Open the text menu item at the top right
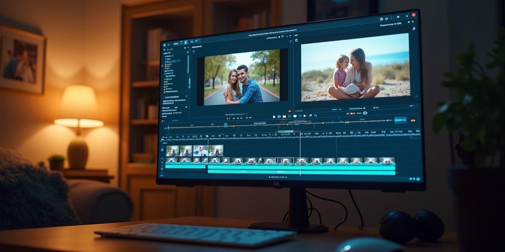Image resolution: width=505 pixels, height=252 pixels. pyautogui.click(x=391, y=25)
